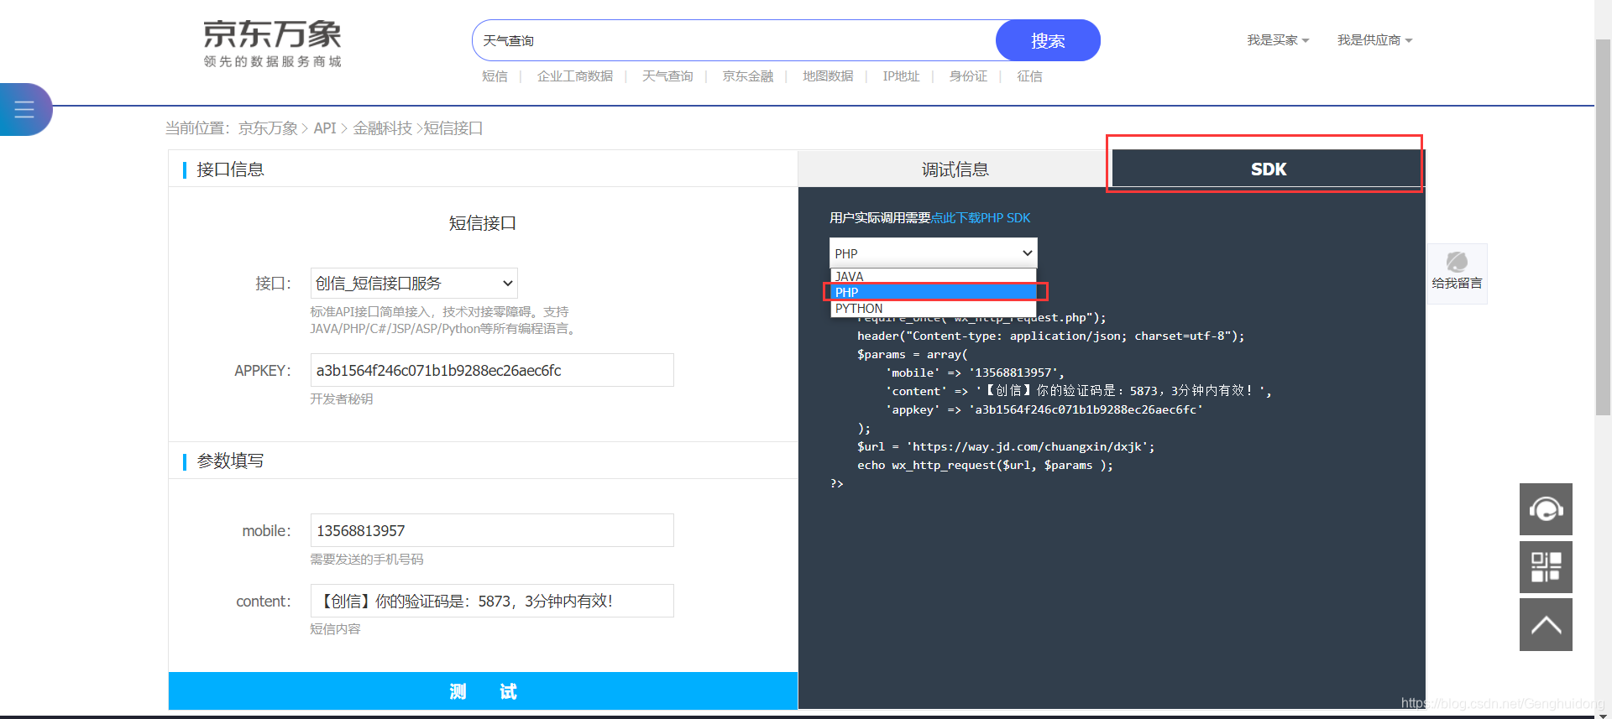The image size is (1612, 719).
Task: Click the 接口信息 section header
Action: [x=230, y=169]
